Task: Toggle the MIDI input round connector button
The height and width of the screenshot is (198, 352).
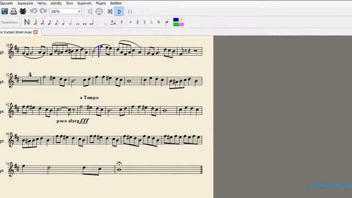Action: coord(99,12)
